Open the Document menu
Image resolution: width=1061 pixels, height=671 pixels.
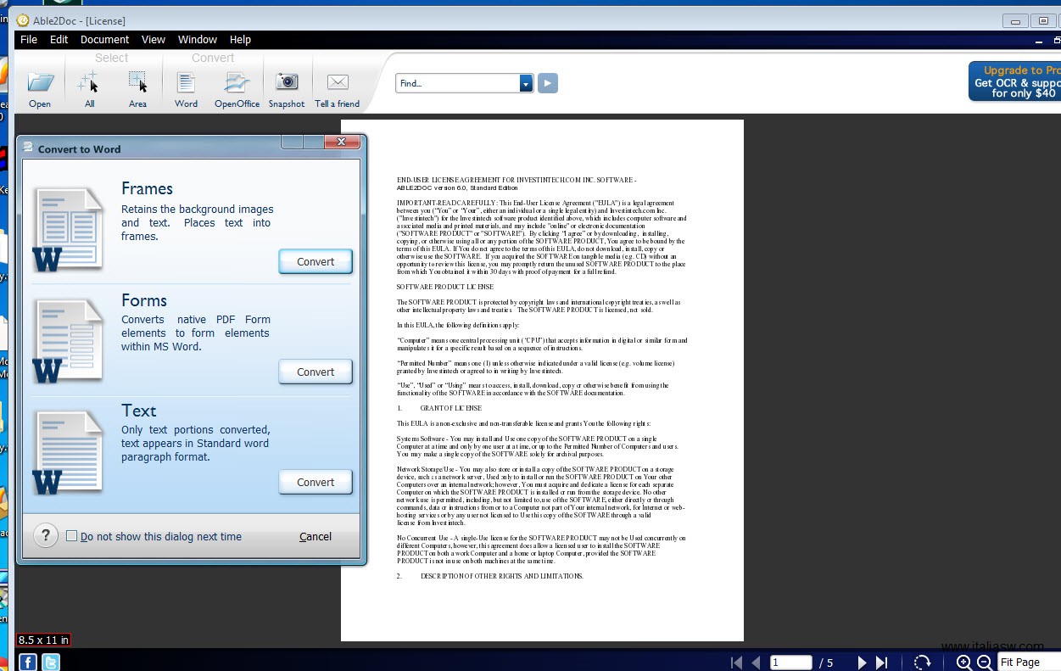coord(104,39)
